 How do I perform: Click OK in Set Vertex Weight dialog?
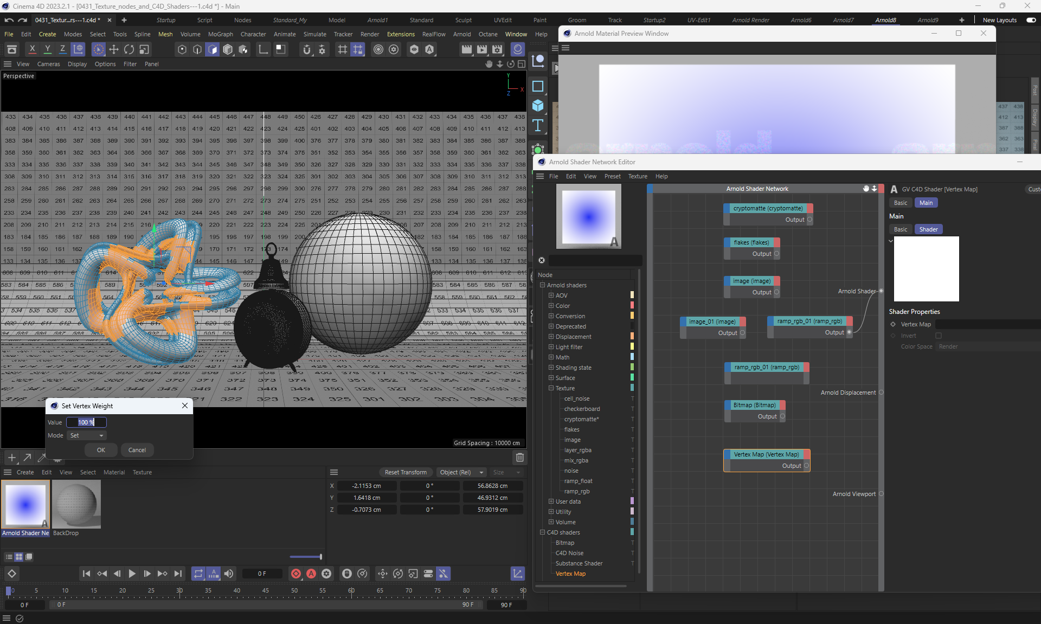[101, 450]
